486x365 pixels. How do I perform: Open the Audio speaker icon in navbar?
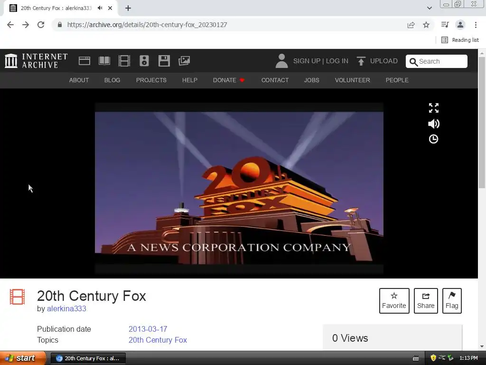[144, 61]
